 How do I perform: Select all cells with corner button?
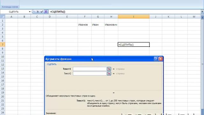[x=3, y=17]
